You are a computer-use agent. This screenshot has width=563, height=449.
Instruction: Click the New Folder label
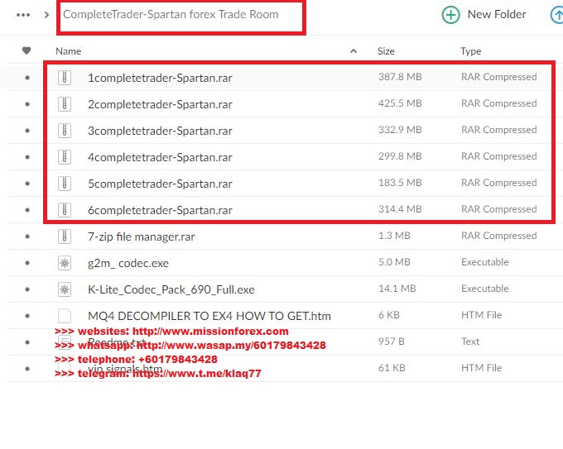coord(497,14)
